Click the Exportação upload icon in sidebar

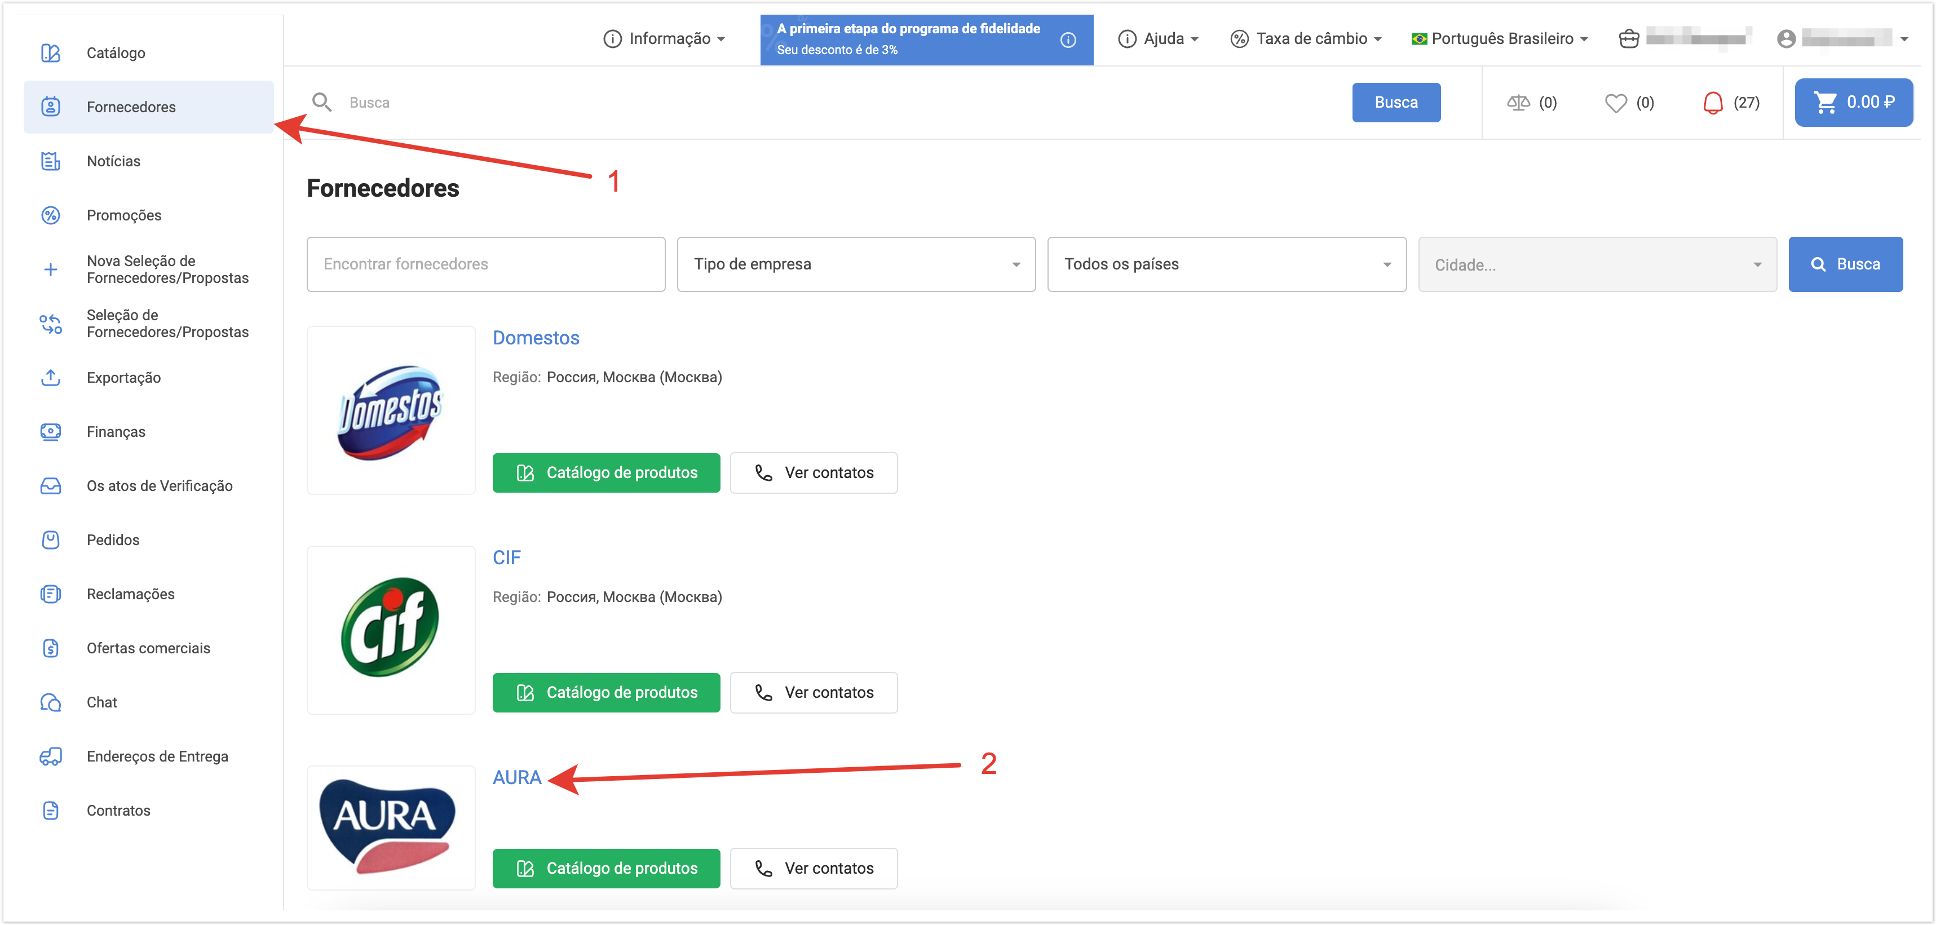click(50, 378)
